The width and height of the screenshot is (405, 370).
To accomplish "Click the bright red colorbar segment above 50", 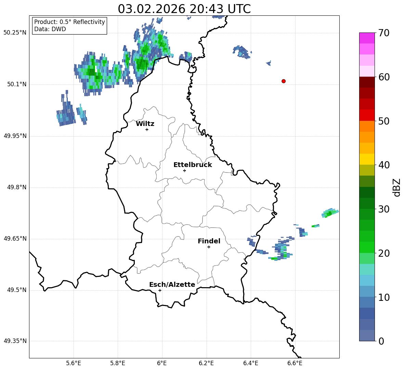I will click(367, 115).
